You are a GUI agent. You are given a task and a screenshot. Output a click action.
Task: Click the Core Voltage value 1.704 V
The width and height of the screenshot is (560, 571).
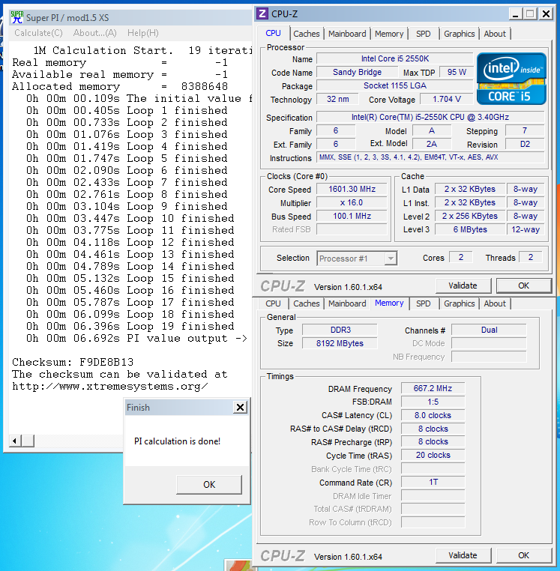(446, 100)
